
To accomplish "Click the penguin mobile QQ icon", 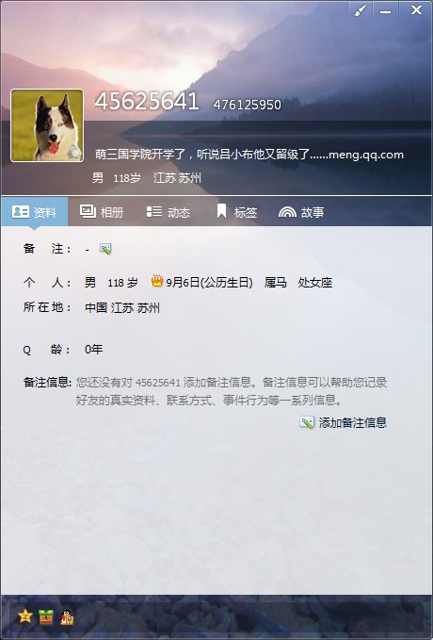I will coord(67,617).
